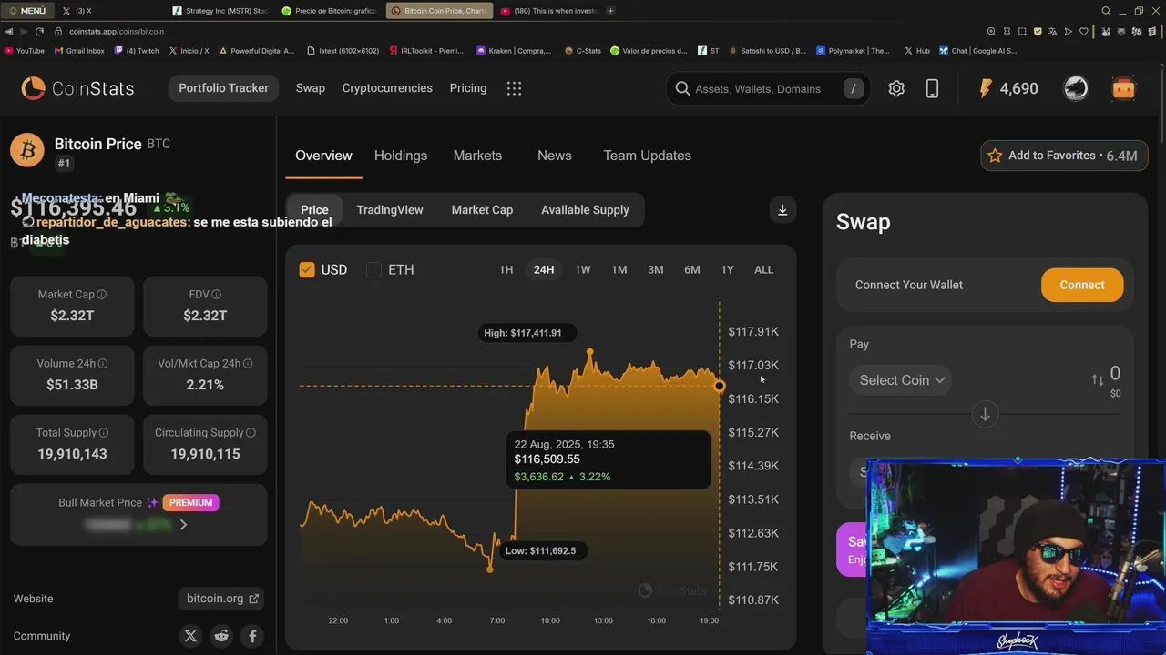Focus the Assets, Wallets, Domains search field

[768, 88]
